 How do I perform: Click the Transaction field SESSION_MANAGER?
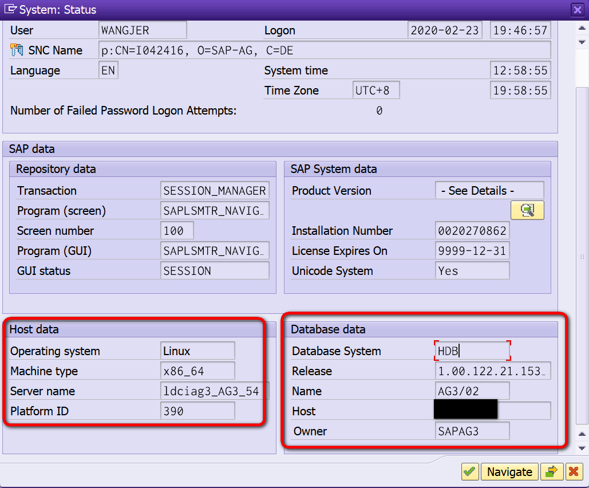[215, 191]
